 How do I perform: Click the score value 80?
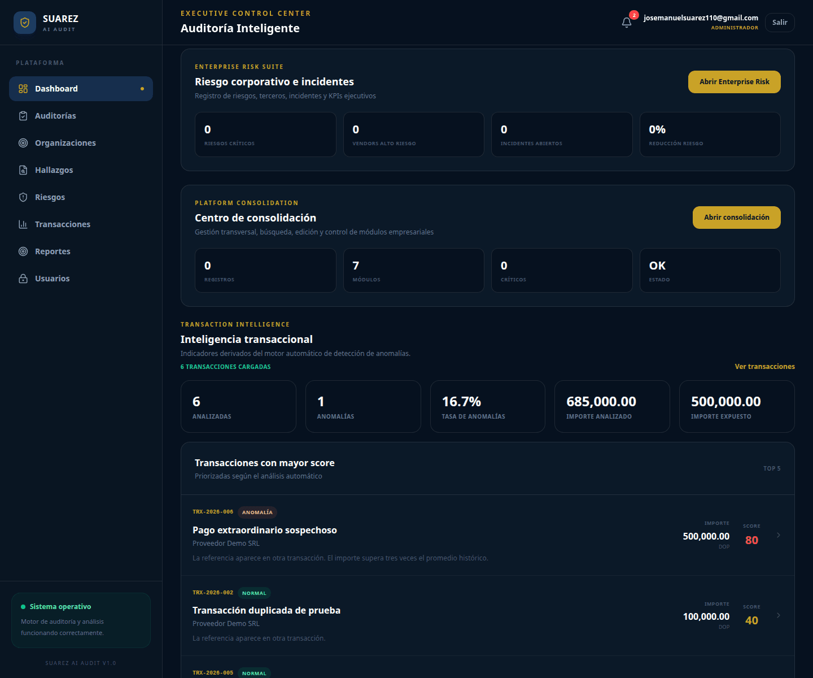click(751, 540)
